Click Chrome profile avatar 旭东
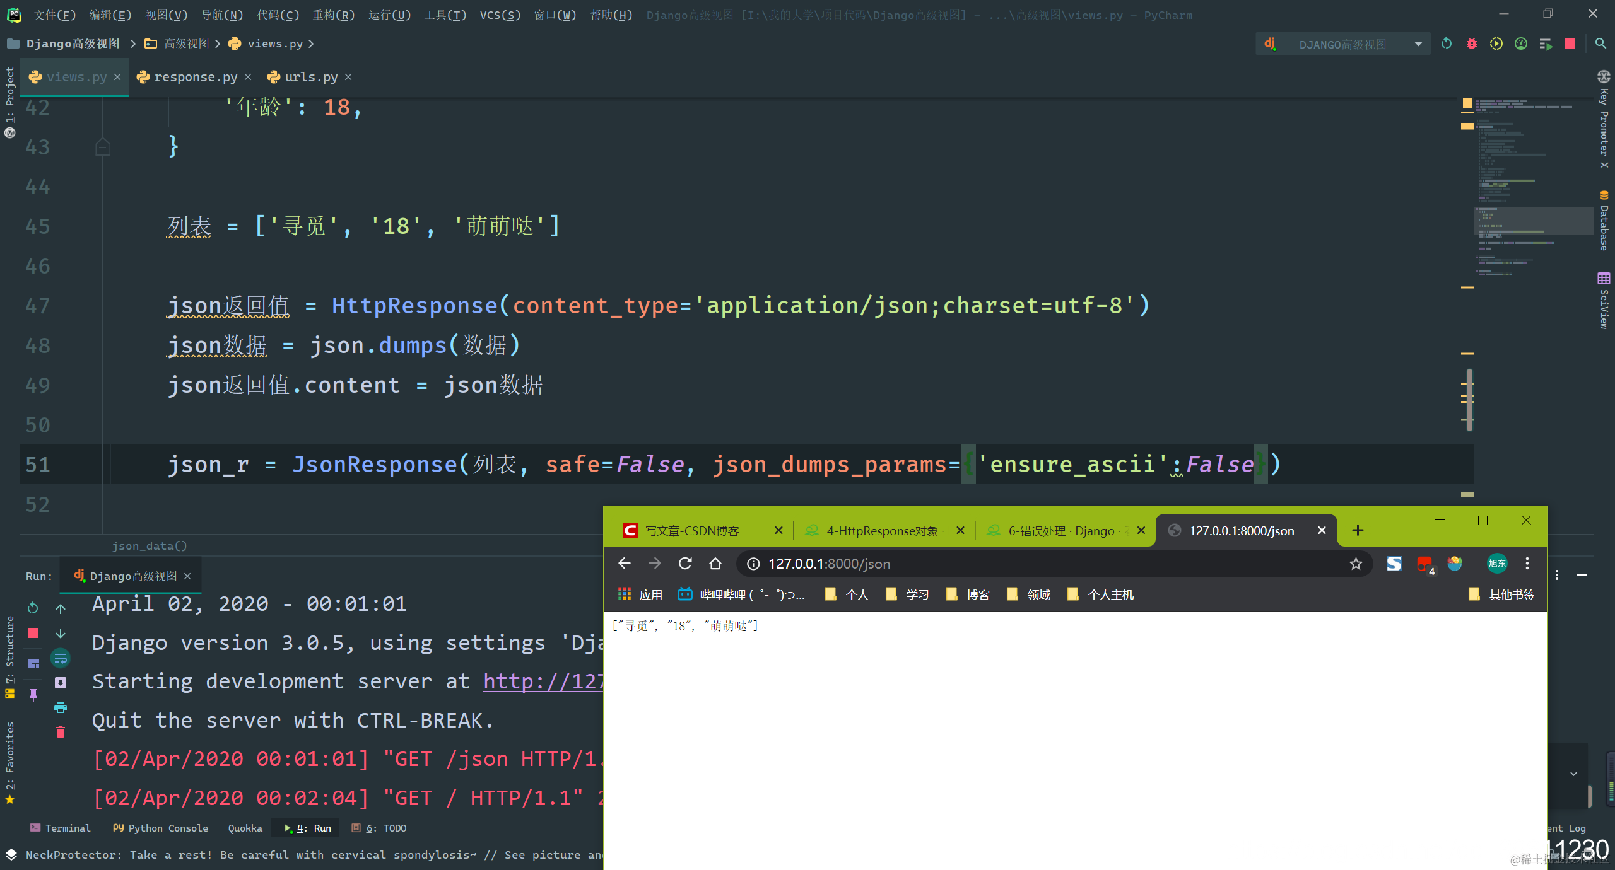 pos(1497,564)
